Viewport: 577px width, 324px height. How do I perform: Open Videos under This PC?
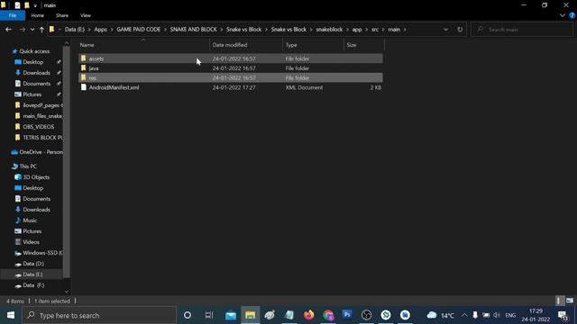point(31,242)
